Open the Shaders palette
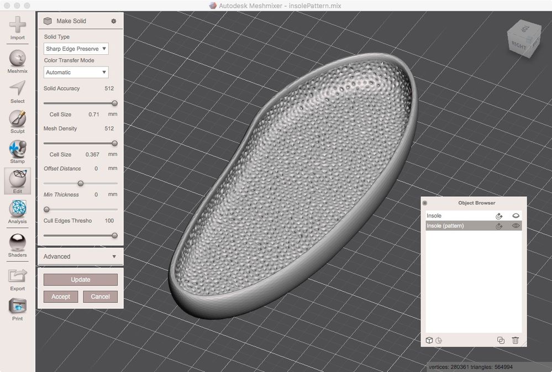This screenshot has height=372, width=552. coord(17,245)
